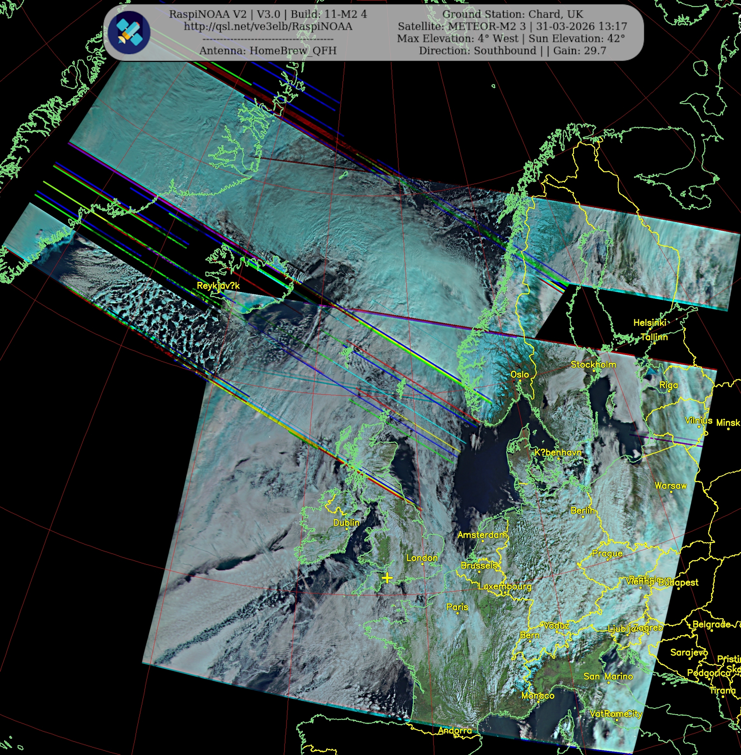Click the Monaco label near coast
741x755 pixels.
(538, 696)
